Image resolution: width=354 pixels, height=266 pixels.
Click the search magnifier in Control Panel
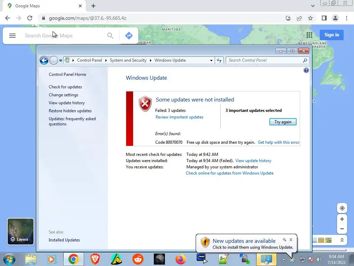(x=305, y=60)
